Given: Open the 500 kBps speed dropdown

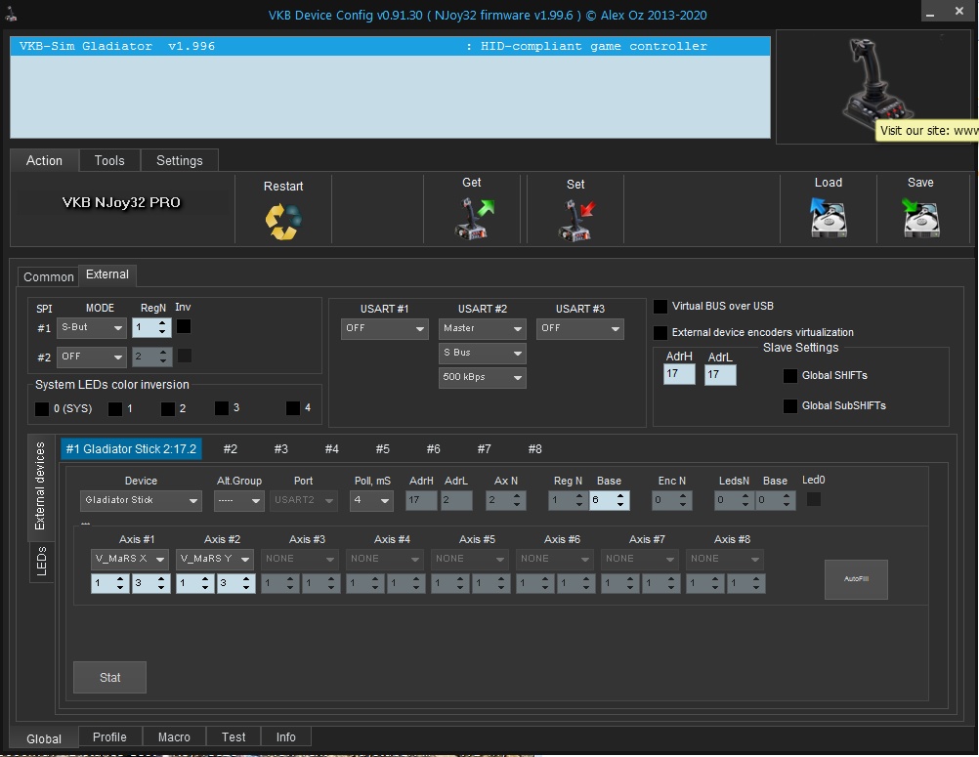Looking at the screenshot, I should (x=482, y=377).
